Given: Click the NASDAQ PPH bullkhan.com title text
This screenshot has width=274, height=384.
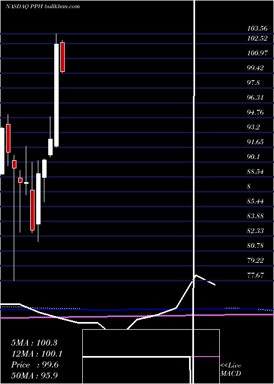Looking at the screenshot, I should pyautogui.click(x=43, y=7).
